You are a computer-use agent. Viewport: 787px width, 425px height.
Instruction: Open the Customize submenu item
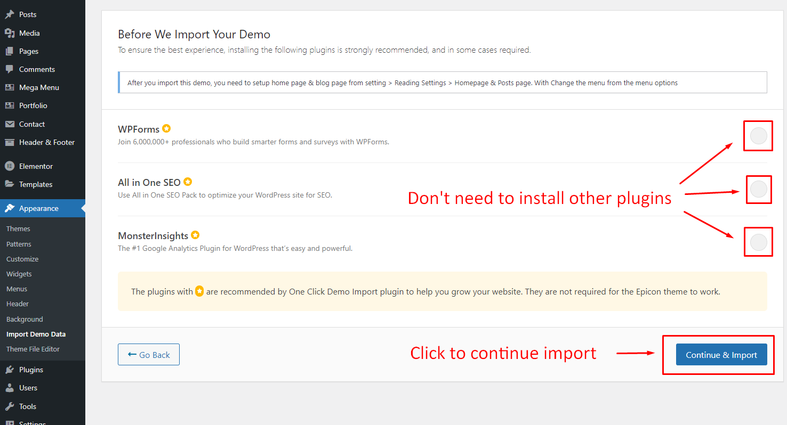(x=22, y=259)
